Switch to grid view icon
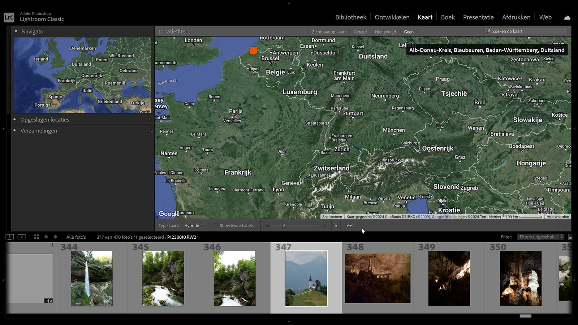This screenshot has height=325, width=578. click(36, 237)
